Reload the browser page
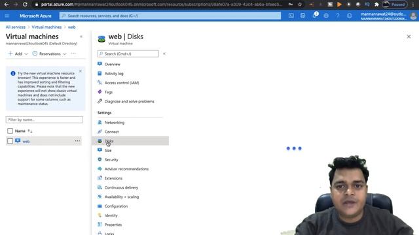This screenshot has height=235, width=419. click(x=25, y=5)
